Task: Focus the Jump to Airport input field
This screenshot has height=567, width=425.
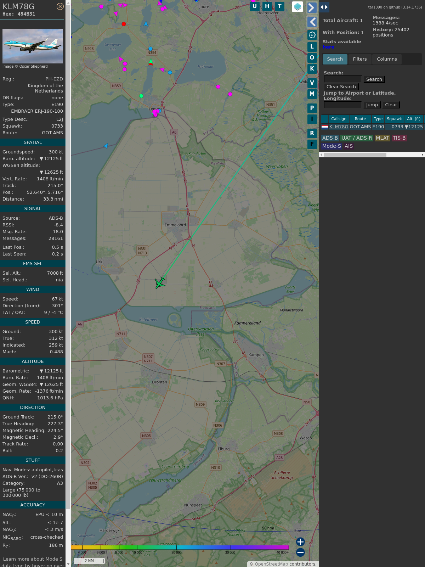Action: click(342, 105)
